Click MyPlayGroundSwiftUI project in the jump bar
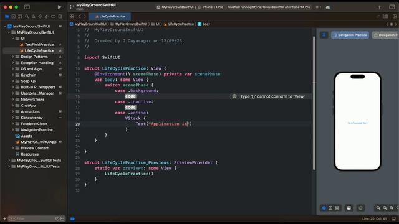The image size is (399, 224). (x=89, y=24)
